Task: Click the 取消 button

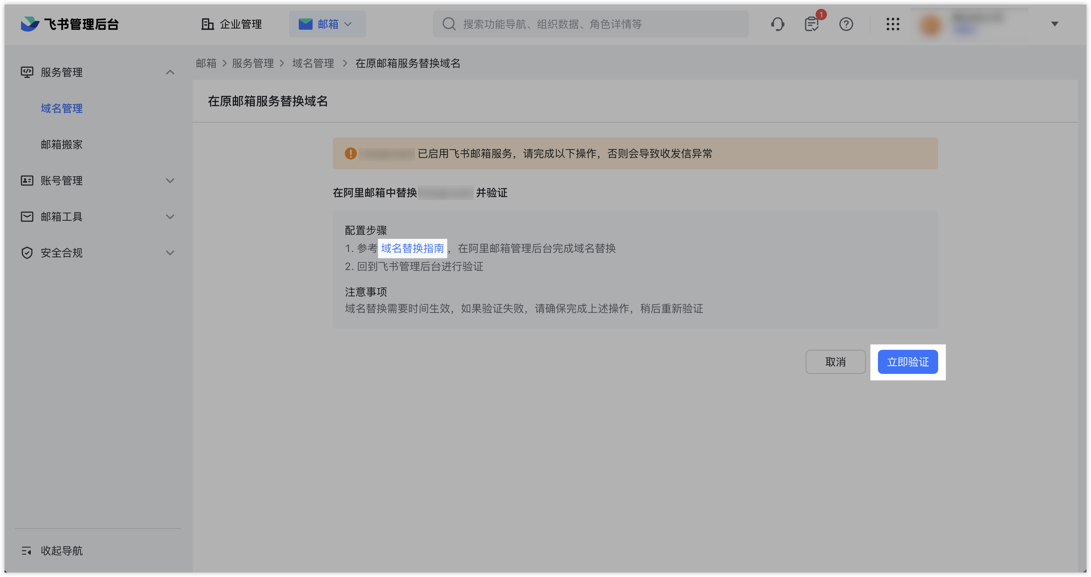Action: [835, 362]
